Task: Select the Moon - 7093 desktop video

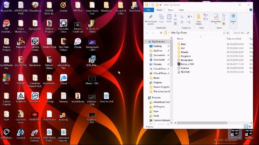Action: 92,81
